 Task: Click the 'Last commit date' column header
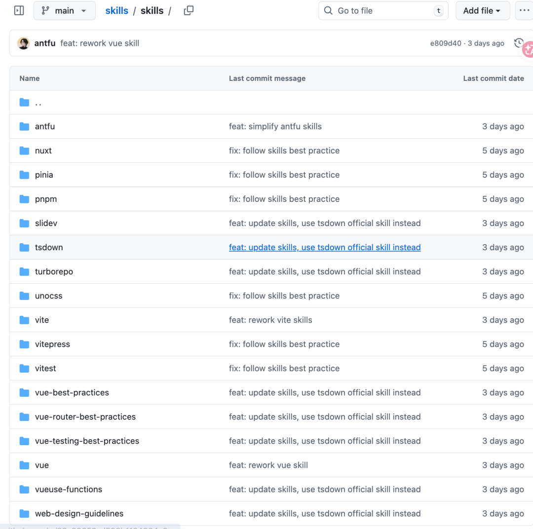pyautogui.click(x=494, y=78)
